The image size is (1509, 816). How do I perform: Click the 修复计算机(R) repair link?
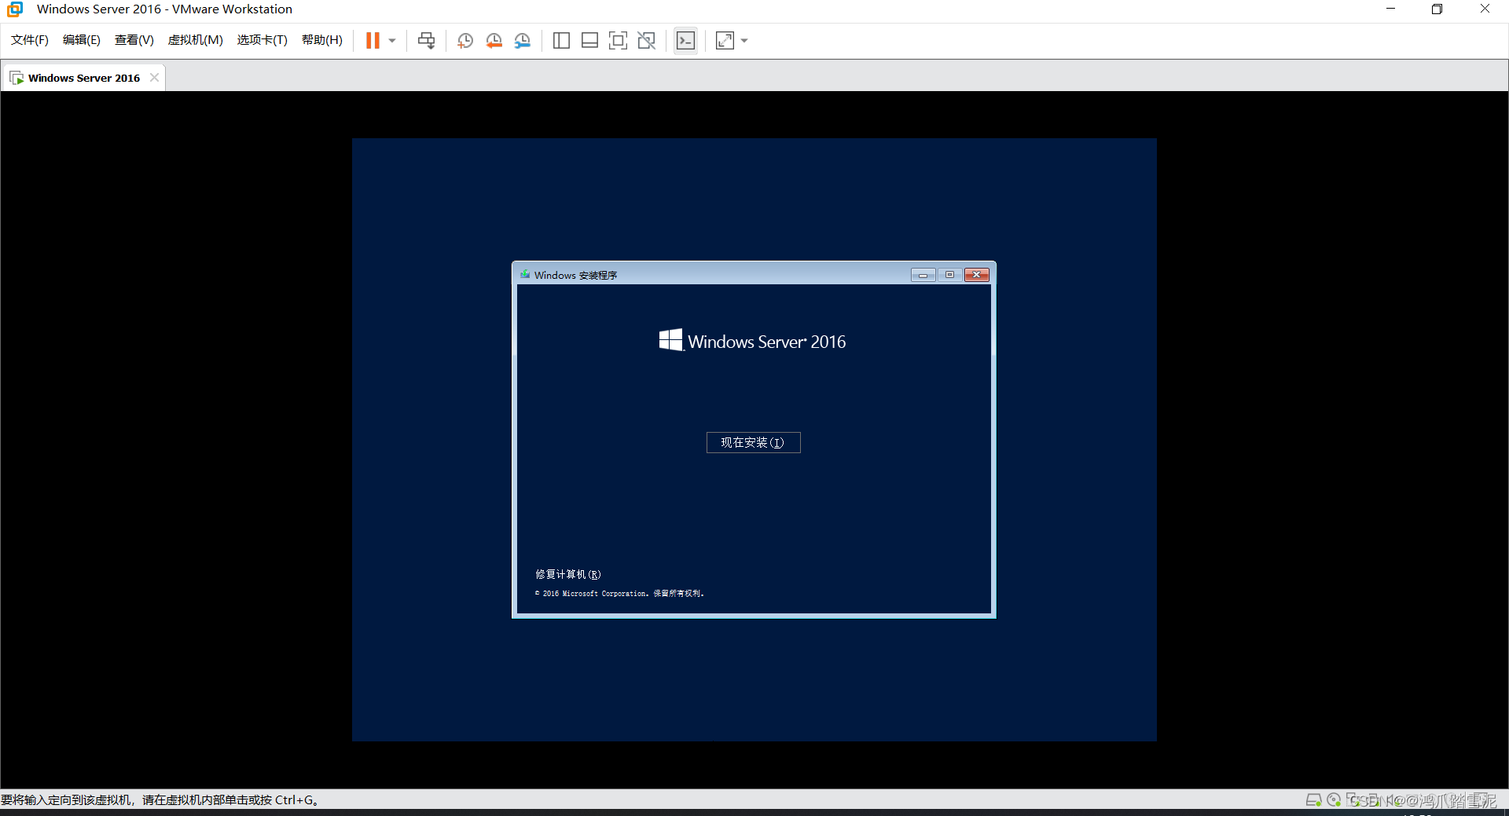(x=568, y=574)
